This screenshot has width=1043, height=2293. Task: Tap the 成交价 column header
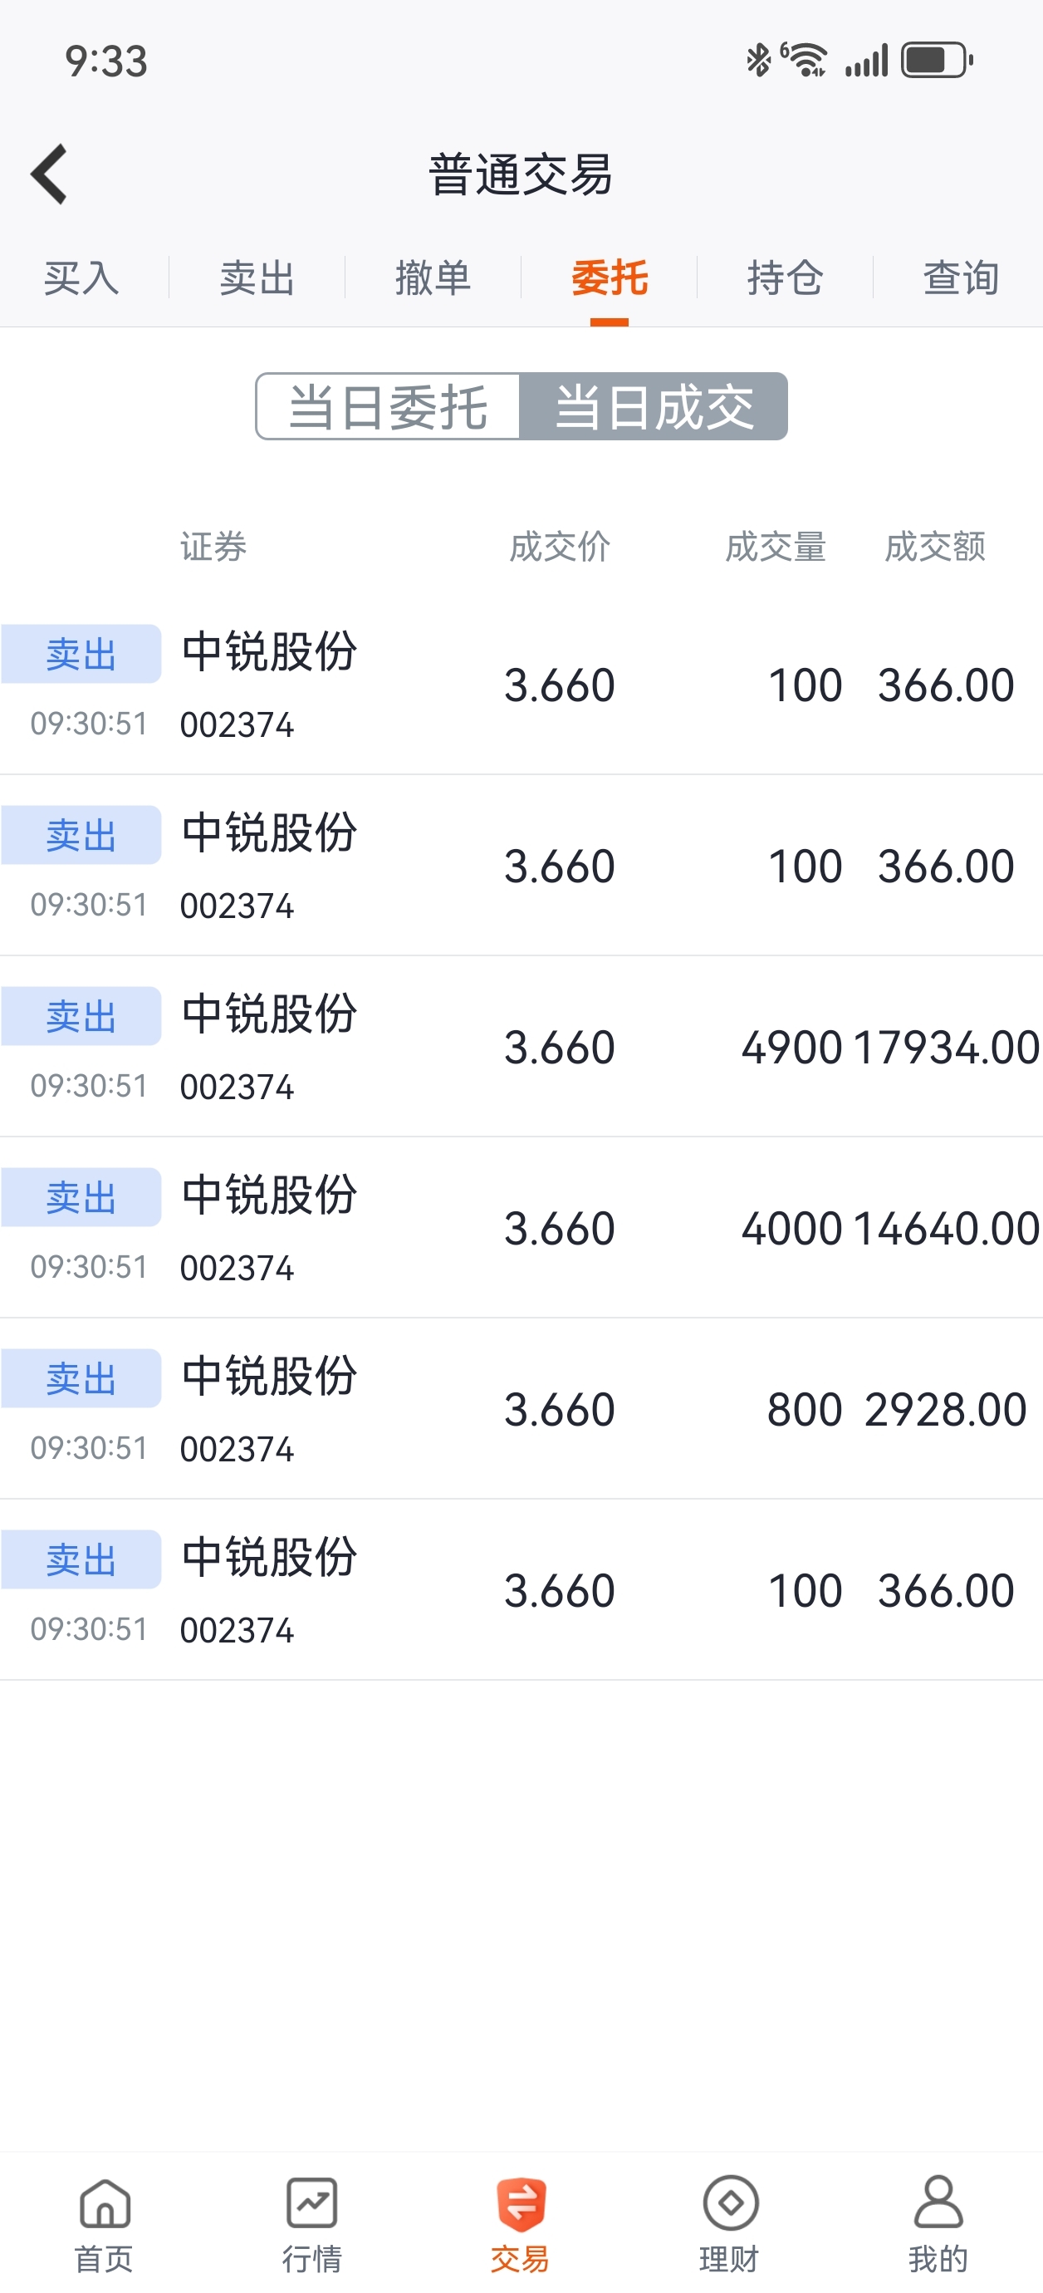click(560, 547)
